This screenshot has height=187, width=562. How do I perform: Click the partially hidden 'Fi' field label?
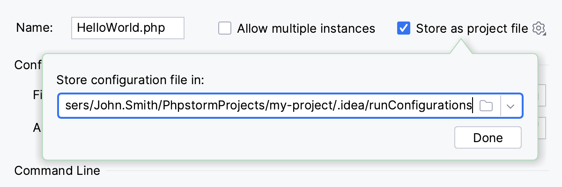[x=37, y=95]
